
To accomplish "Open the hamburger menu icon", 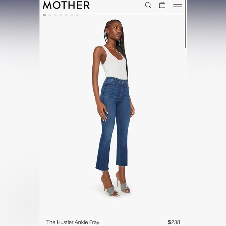I will 178,5.
